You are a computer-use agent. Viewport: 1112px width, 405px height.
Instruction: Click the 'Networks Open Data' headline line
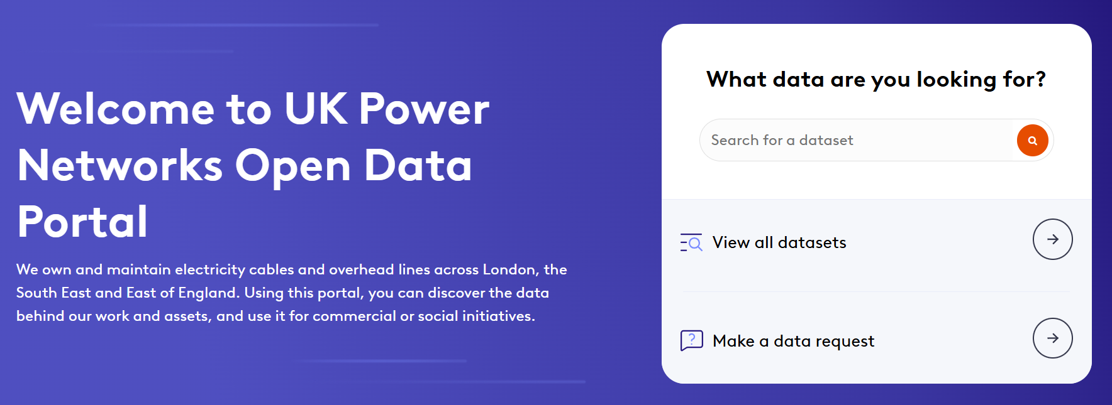(x=245, y=166)
